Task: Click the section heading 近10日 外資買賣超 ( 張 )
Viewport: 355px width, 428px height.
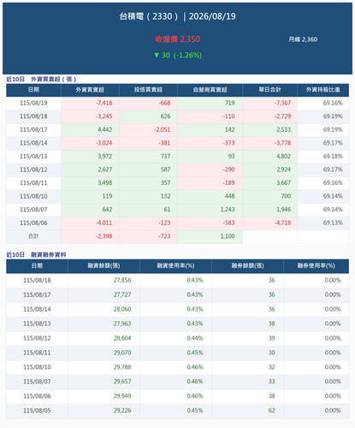Action: point(41,79)
